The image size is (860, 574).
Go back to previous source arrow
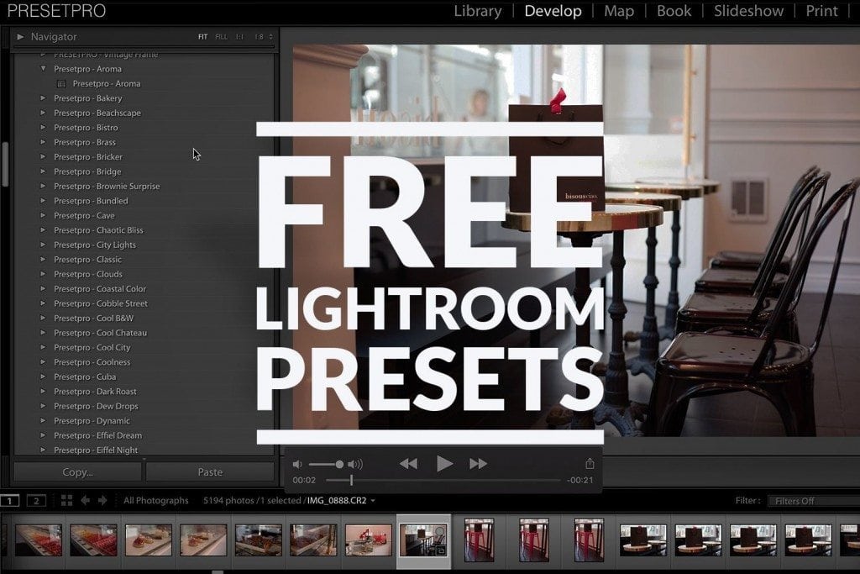[x=85, y=501]
